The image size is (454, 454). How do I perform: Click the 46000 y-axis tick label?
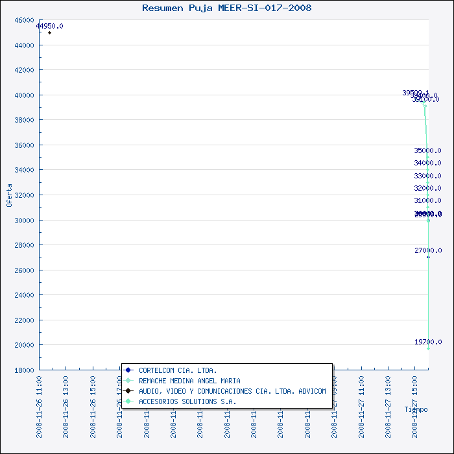tap(23, 20)
